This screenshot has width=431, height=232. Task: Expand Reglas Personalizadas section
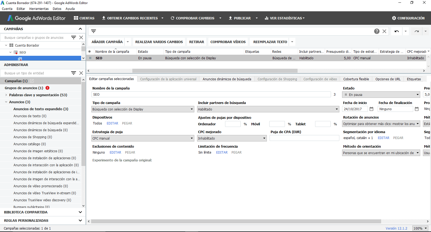(80, 220)
